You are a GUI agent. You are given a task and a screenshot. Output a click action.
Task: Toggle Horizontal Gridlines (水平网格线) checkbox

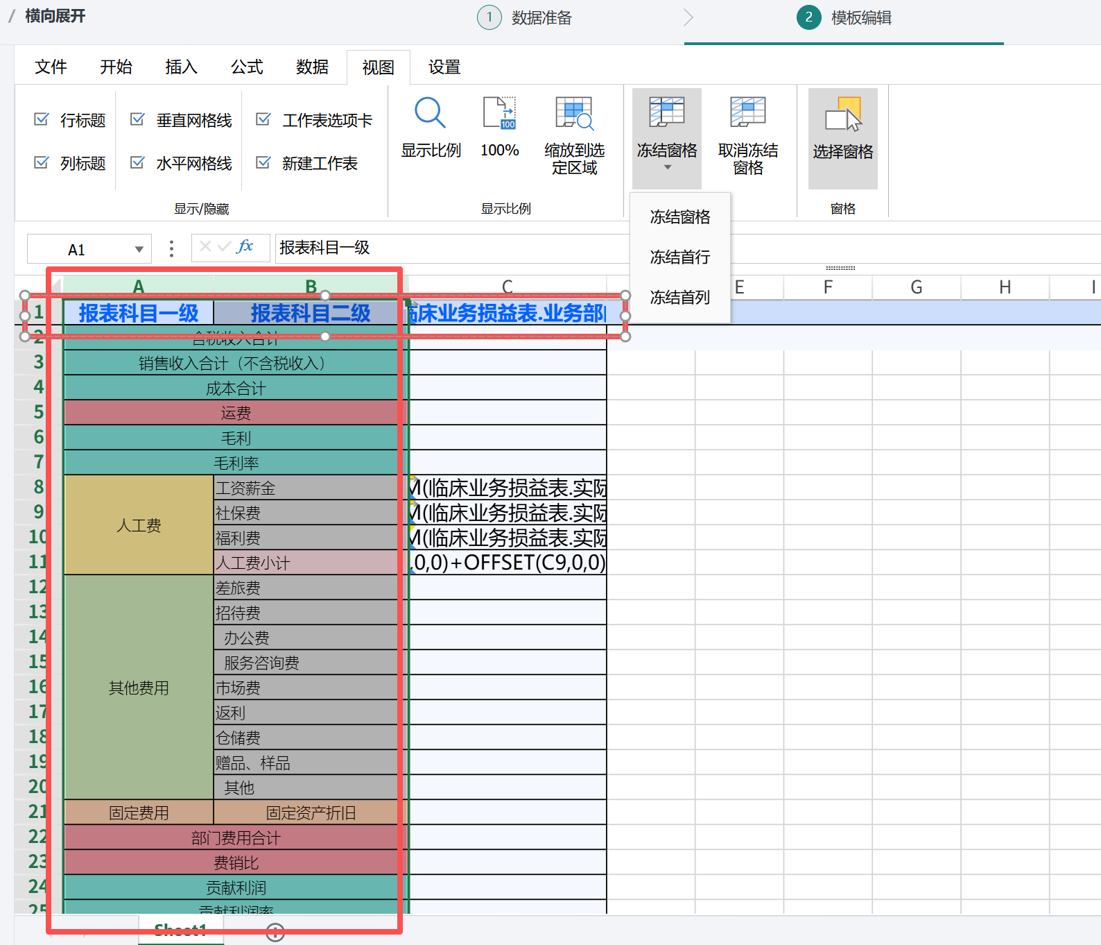137,162
